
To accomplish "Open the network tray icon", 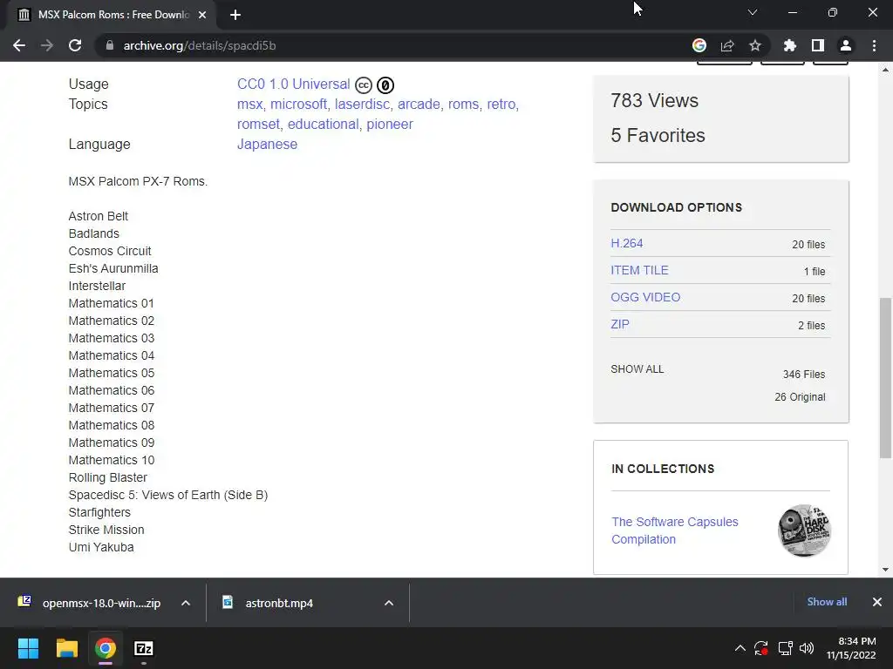I will tap(786, 648).
